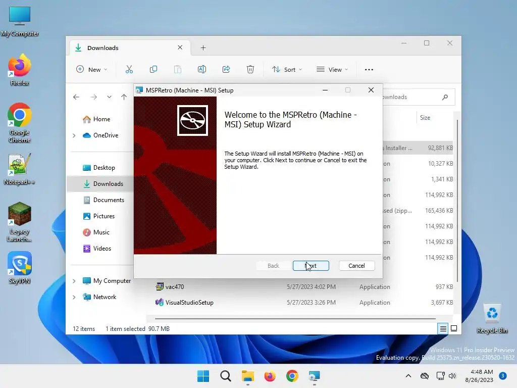Open SkyVPN desktop shortcut
Viewport: 517px width, 388px height.
[x=20, y=268]
